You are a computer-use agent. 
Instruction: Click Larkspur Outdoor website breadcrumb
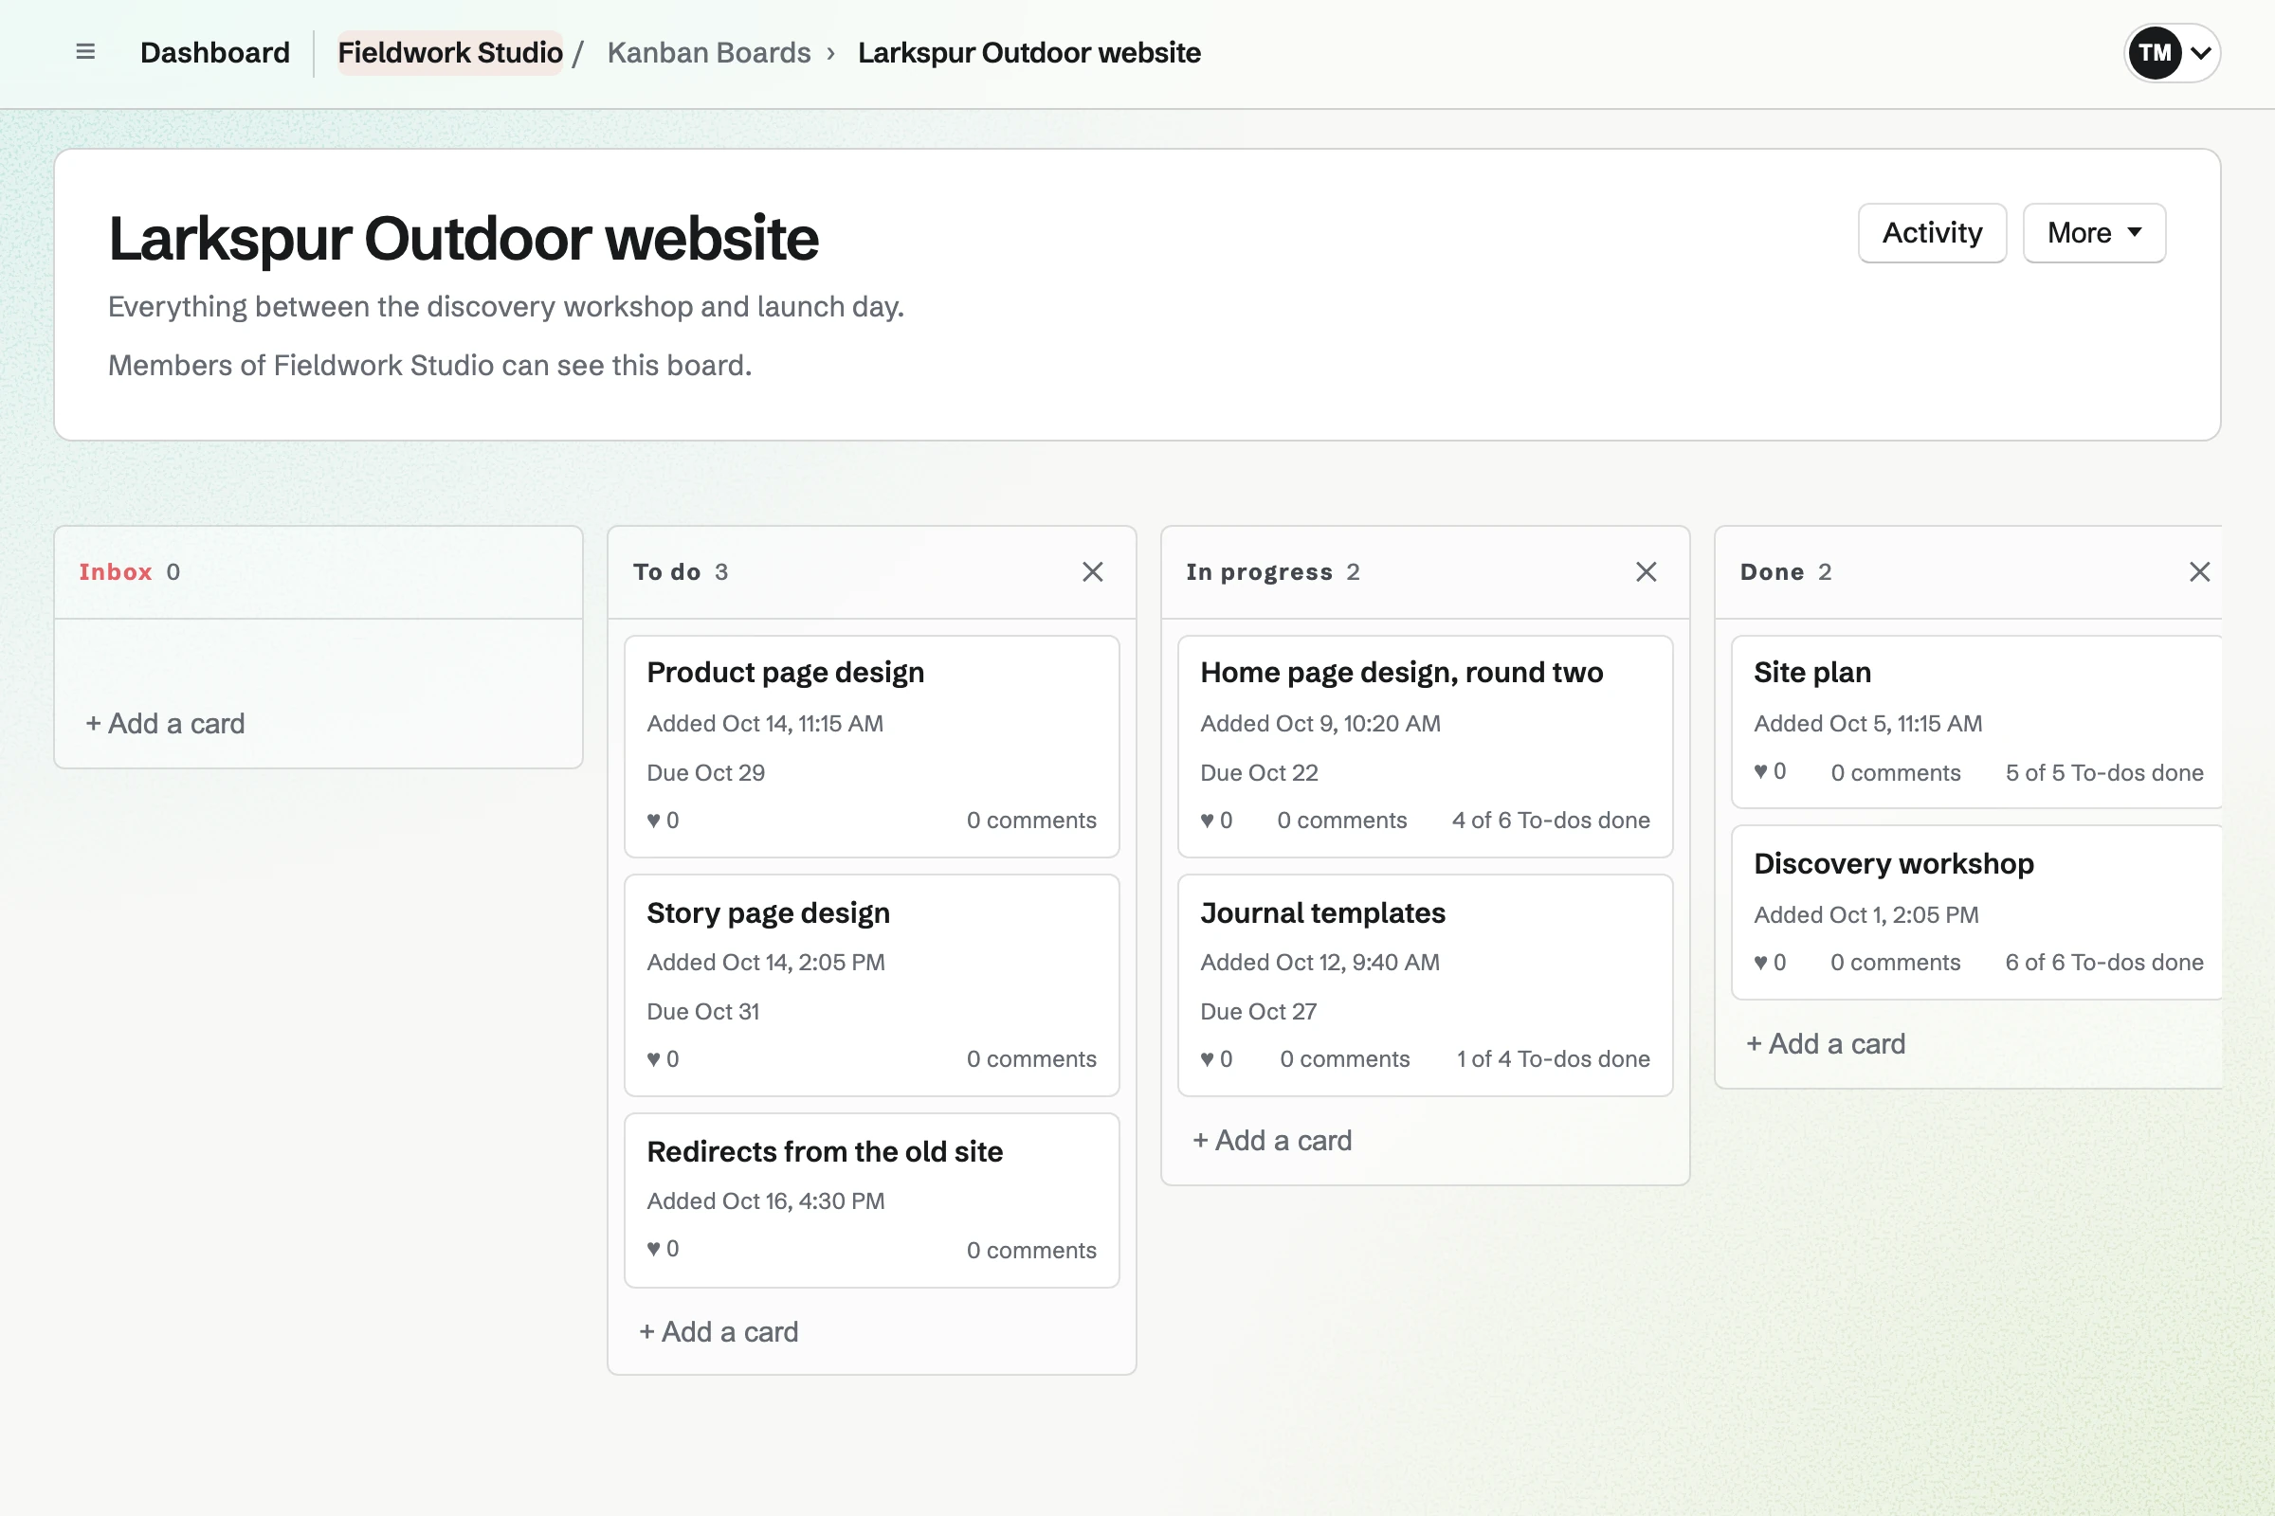pyautogui.click(x=1029, y=52)
